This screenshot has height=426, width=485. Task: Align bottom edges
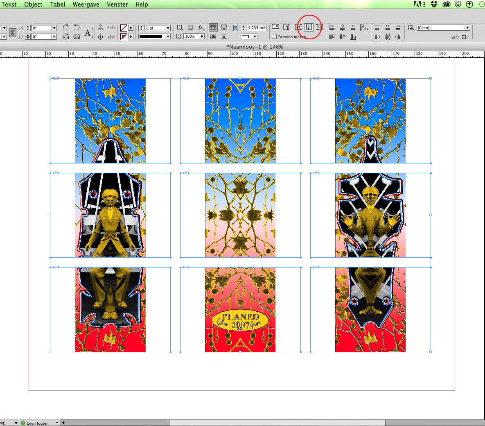(x=353, y=37)
